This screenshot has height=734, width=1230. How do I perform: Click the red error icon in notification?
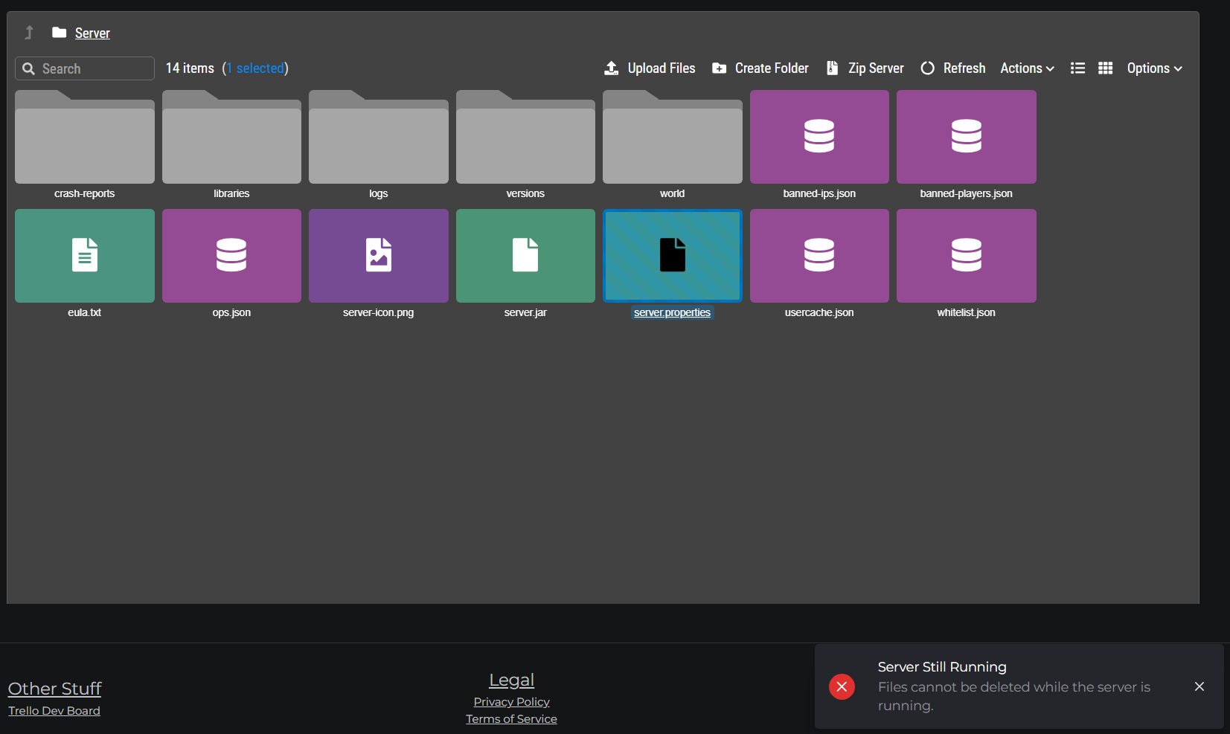point(842,686)
